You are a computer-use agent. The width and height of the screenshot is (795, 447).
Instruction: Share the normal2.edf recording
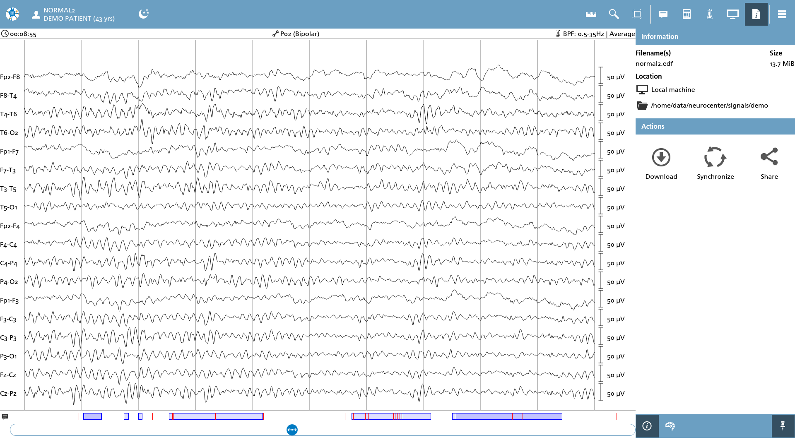coord(769,164)
